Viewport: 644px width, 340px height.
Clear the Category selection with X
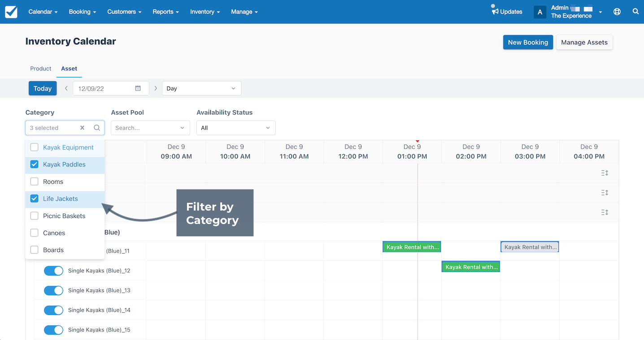(x=82, y=128)
